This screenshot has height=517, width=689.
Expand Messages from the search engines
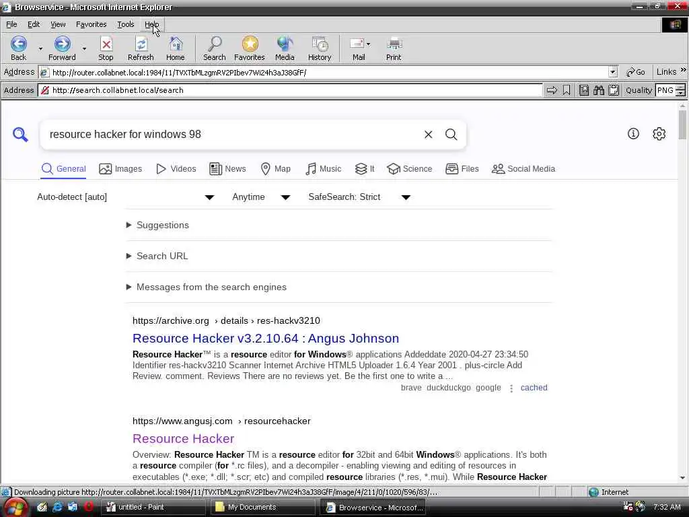click(206, 287)
